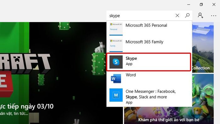220x124 pixels.
Task: Open the Minecraft Collection tile
Action: (203, 47)
